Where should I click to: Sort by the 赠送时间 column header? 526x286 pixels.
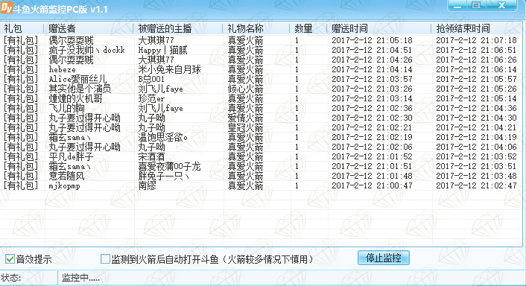tap(379, 28)
